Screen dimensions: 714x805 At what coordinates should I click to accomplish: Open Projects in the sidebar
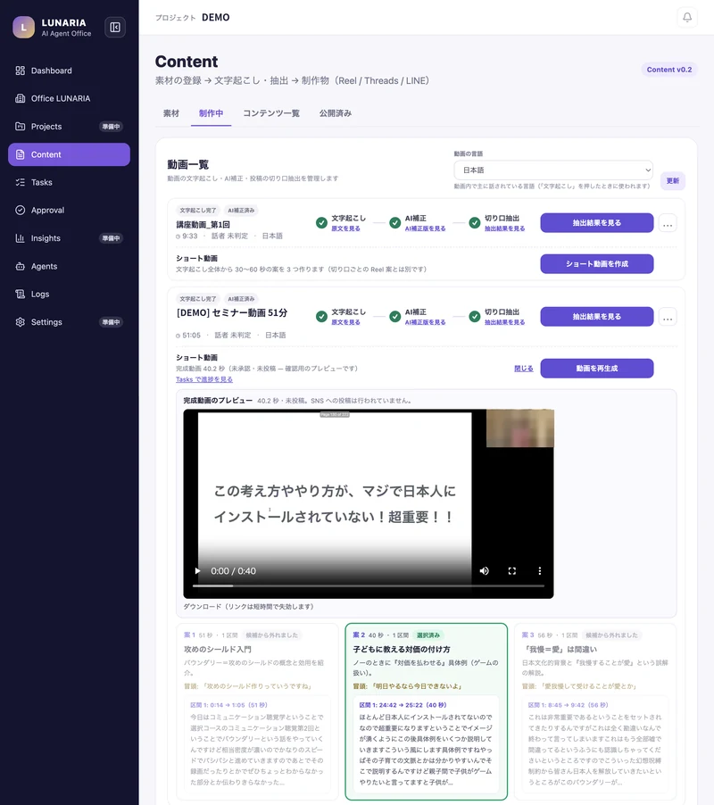pyautogui.click(x=69, y=127)
